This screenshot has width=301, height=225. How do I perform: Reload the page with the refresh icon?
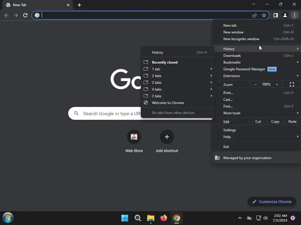click(x=25, y=15)
